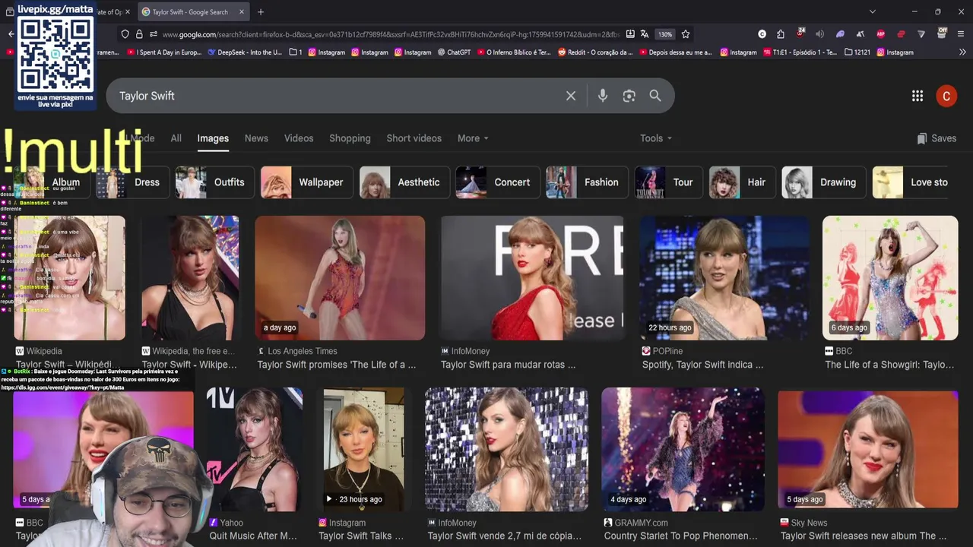Open the 12121 bookmarks folder
This screenshot has width=973, height=547.
pyautogui.click(x=857, y=52)
